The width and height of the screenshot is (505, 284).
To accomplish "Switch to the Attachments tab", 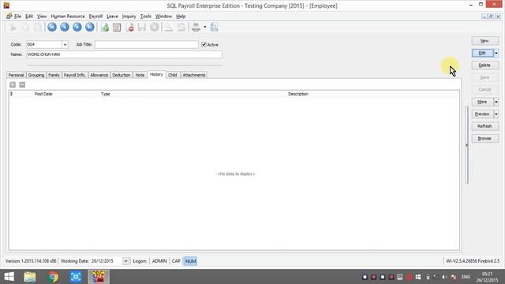I will tap(194, 75).
